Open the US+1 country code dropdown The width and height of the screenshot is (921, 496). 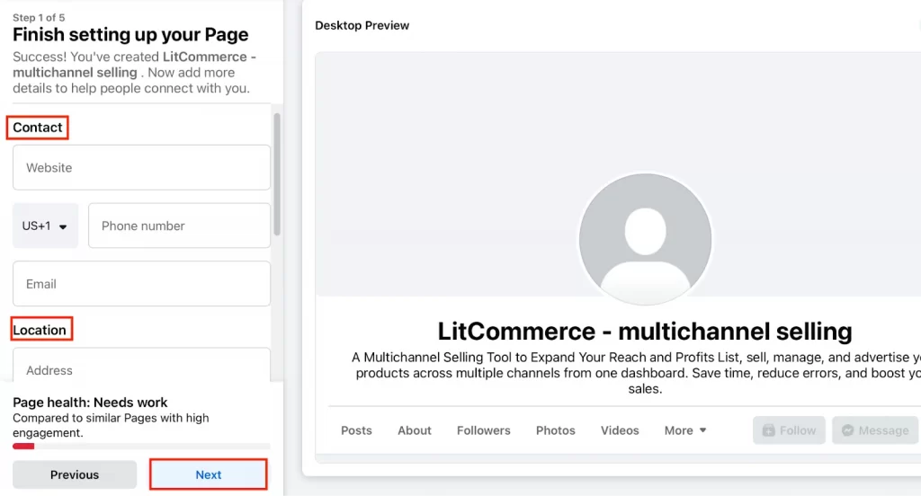(x=45, y=226)
